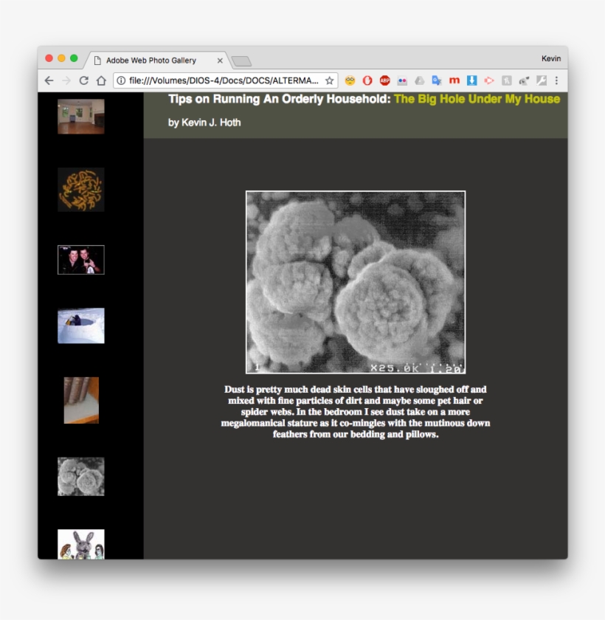Open the two men photo thumbnail
605x620 pixels.
pyautogui.click(x=81, y=260)
